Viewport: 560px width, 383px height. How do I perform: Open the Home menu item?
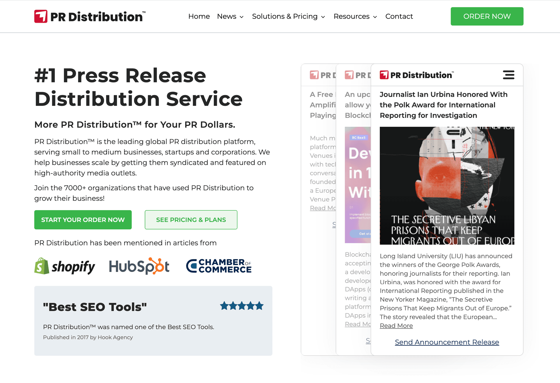pyautogui.click(x=199, y=16)
